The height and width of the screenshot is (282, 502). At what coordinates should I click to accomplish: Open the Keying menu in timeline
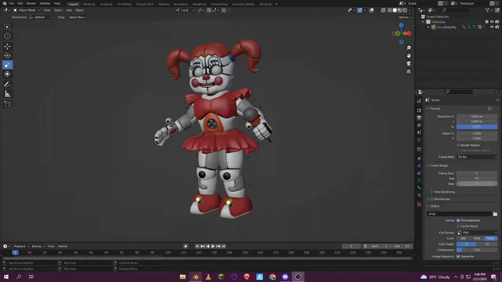coord(38,246)
